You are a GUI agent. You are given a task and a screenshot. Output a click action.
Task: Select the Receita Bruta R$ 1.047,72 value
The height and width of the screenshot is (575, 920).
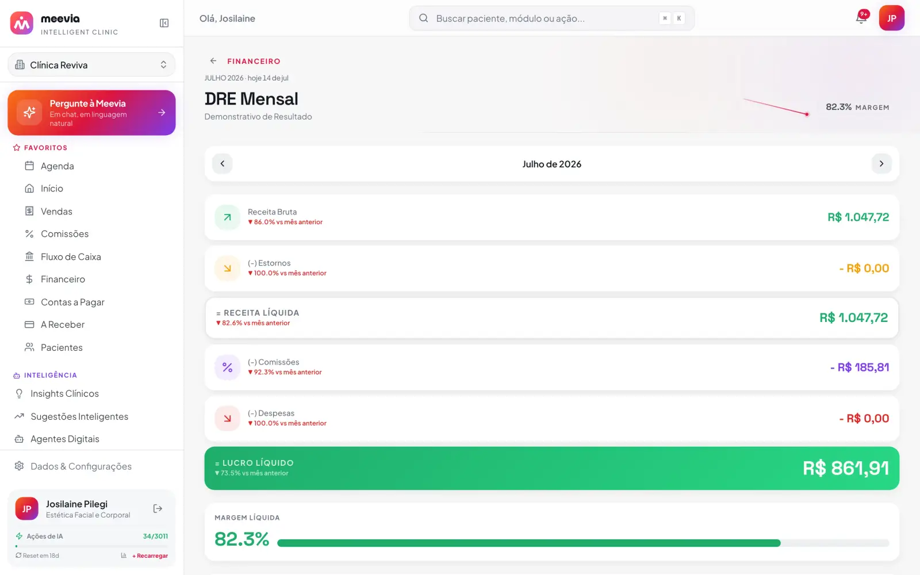(x=858, y=217)
